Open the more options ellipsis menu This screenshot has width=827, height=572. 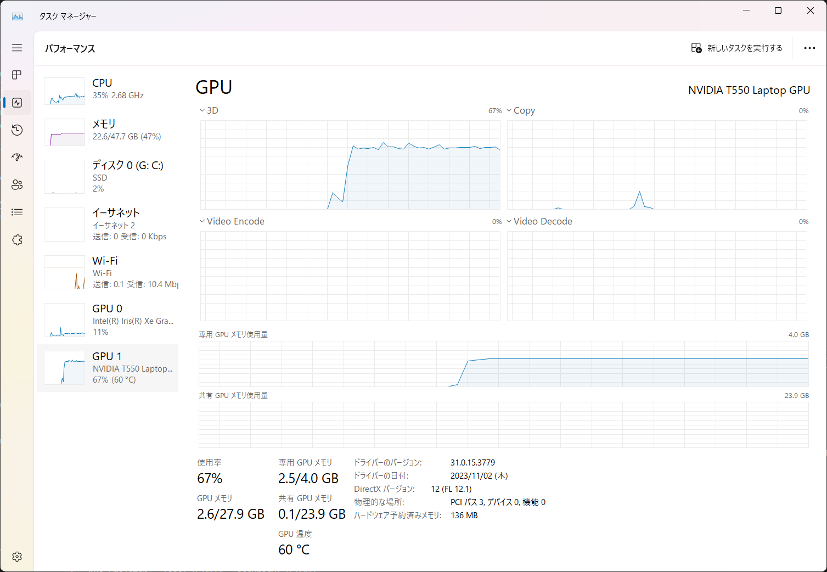coord(809,48)
